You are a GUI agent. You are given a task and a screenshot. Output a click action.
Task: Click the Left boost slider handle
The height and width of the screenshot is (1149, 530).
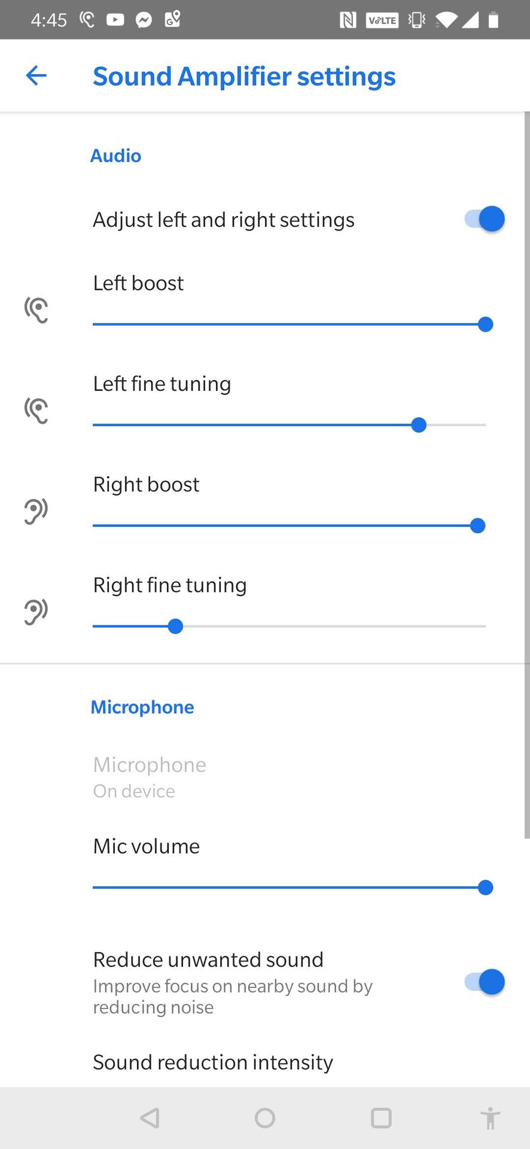[486, 324]
